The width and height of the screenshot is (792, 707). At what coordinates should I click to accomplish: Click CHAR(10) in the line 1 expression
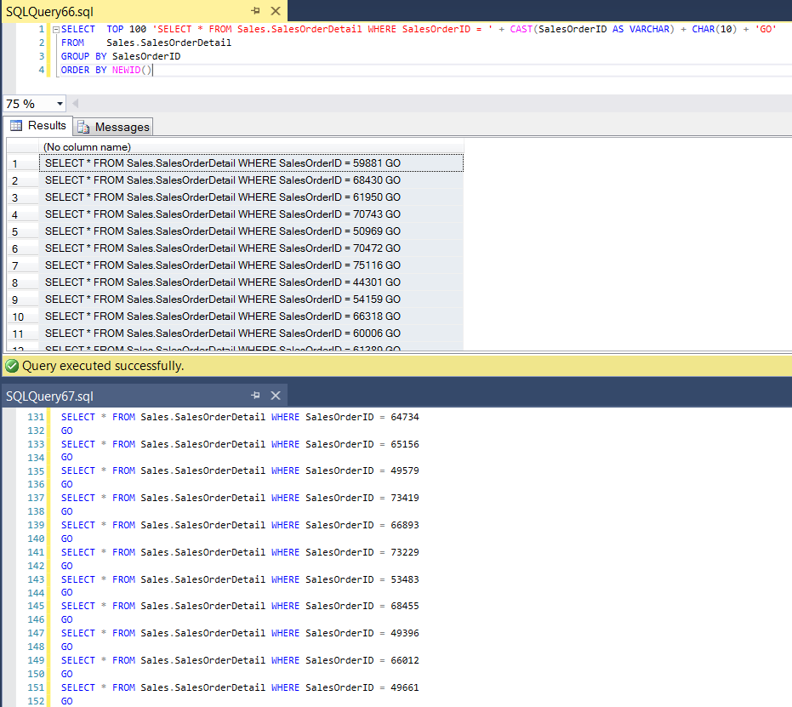coord(715,29)
